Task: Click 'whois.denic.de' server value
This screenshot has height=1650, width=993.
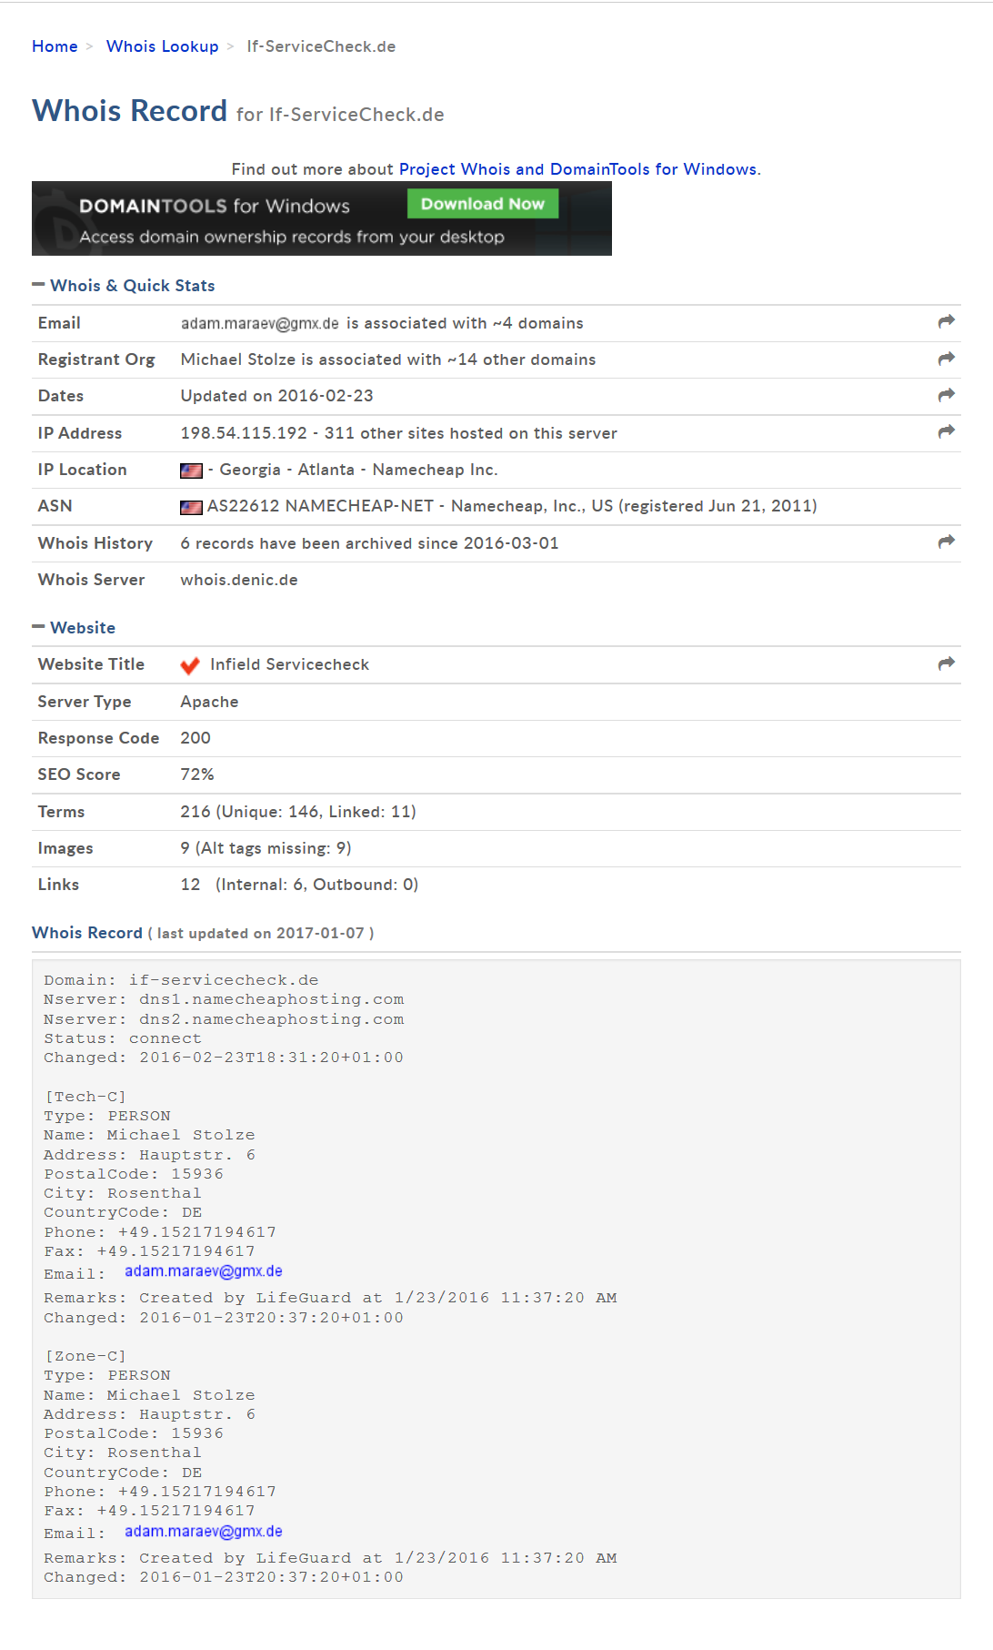Action: pyautogui.click(x=239, y=580)
